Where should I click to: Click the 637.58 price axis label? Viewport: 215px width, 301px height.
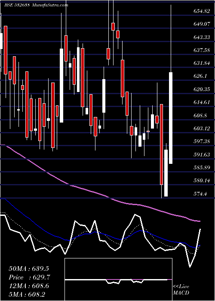[201, 50]
